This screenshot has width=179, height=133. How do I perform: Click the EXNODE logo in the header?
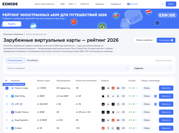[x=10, y=4]
